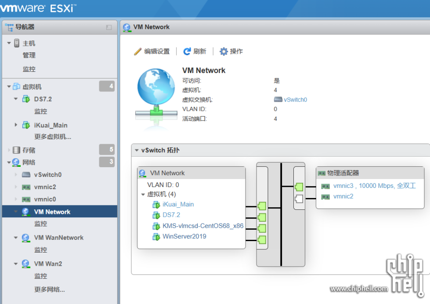The height and width of the screenshot is (304, 430).
Task: Click the storage count badge showing 5
Action: (x=107, y=150)
